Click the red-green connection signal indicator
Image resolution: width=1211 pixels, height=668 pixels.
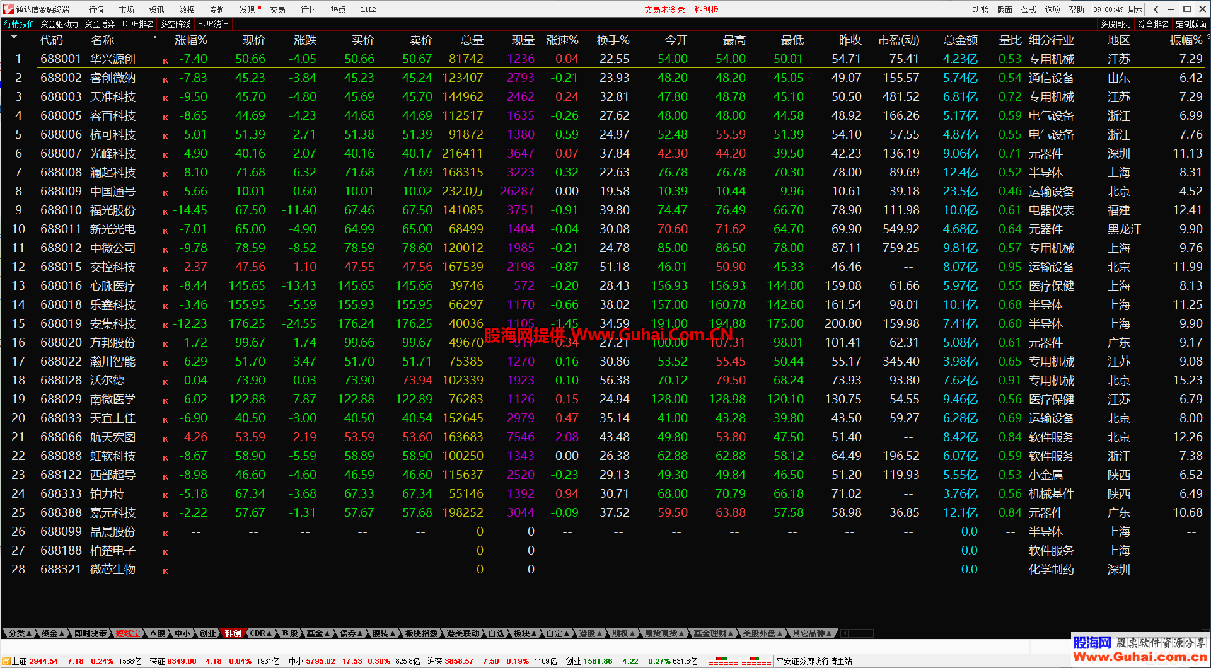tap(739, 662)
